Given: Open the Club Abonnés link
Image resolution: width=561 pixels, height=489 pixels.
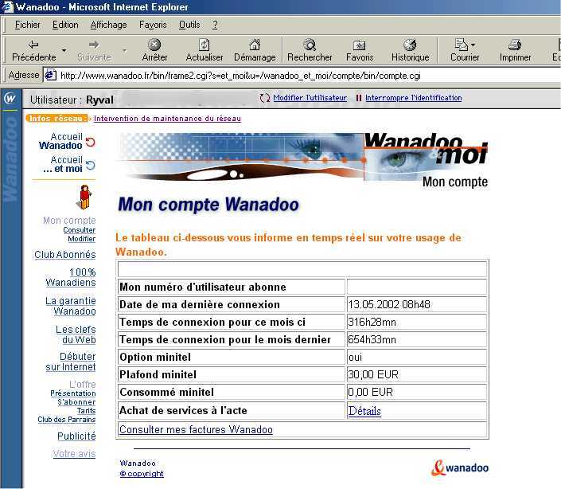Looking at the screenshot, I should (x=65, y=255).
